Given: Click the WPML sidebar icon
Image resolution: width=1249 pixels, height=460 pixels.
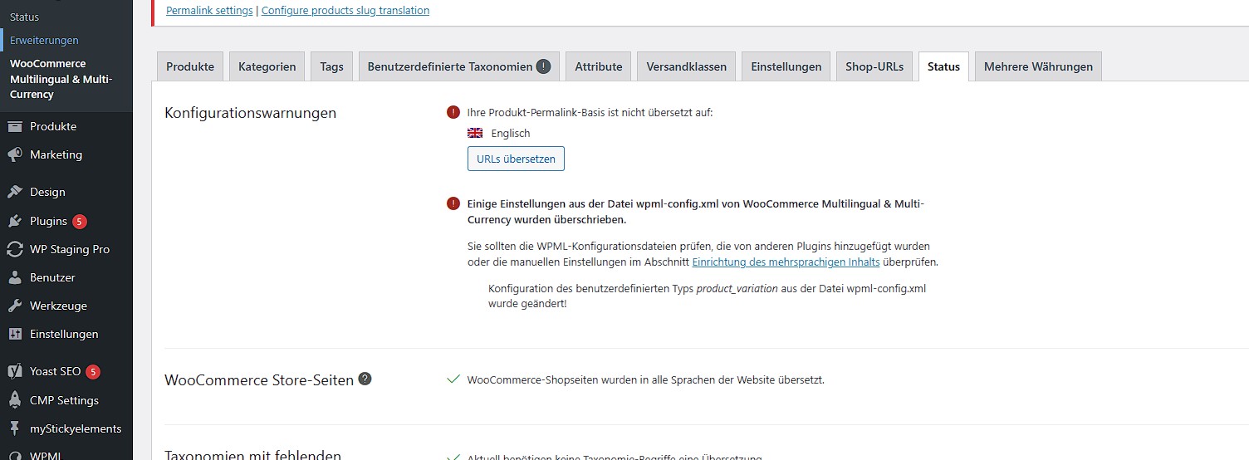Looking at the screenshot, I should click(x=15, y=455).
